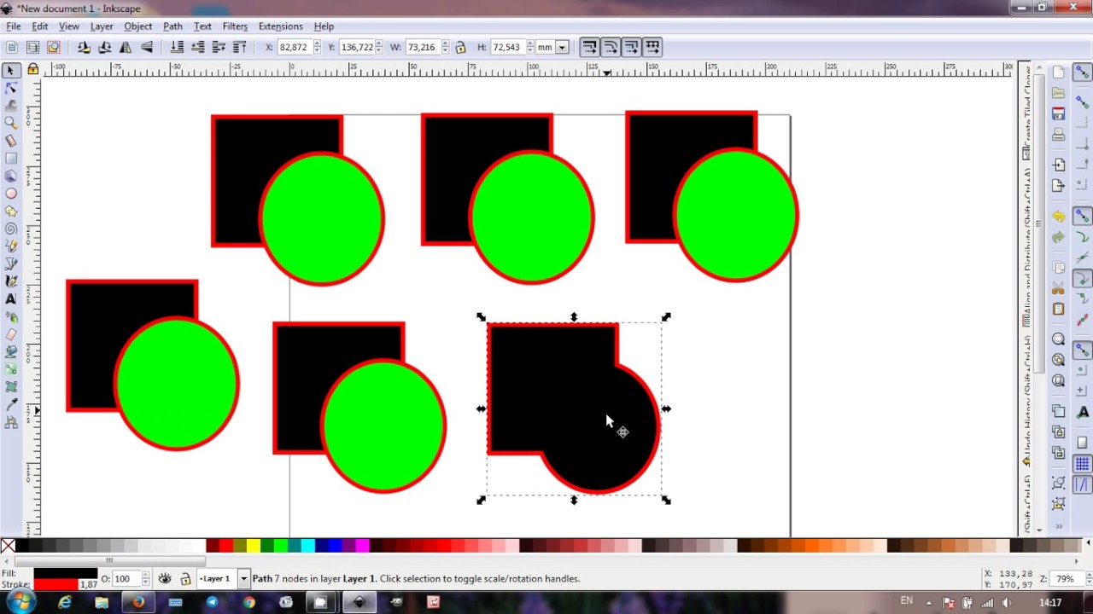
Task: Click the Paste clipboard icon
Action: click(x=1059, y=308)
